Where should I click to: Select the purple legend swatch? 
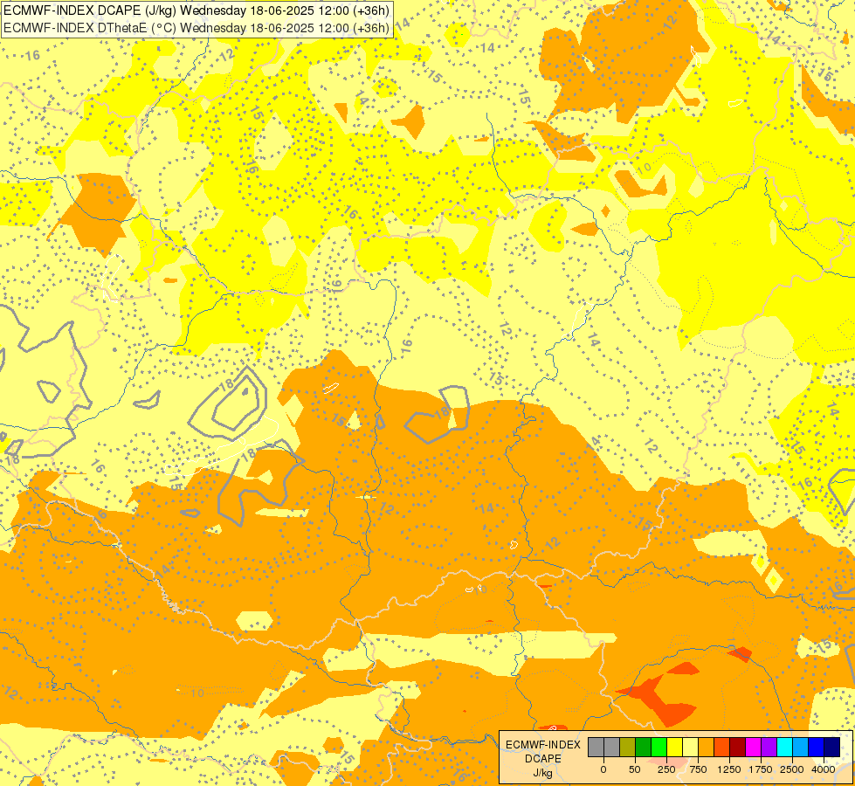tap(769, 748)
